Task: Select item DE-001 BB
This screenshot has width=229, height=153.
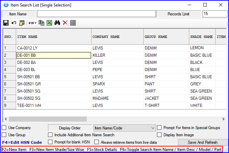Action: (x=53, y=55)
